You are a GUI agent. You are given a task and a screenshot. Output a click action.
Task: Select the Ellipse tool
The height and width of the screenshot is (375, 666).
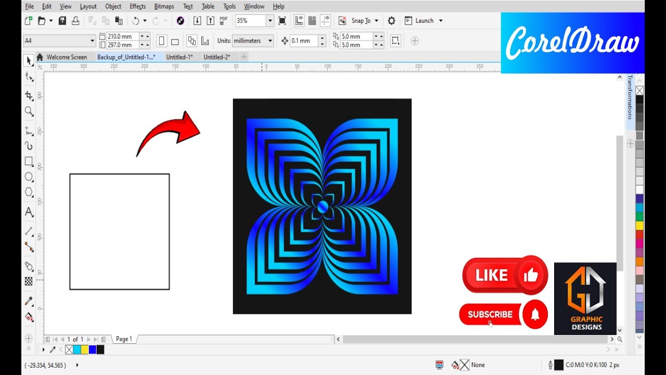(29, 177)
